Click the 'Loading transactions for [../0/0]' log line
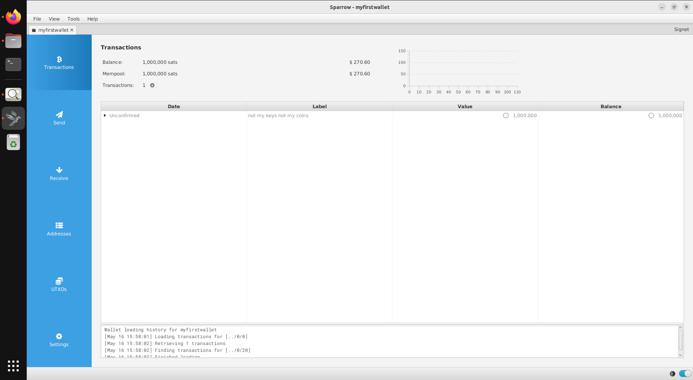The width and height of the screenshot is (693, 380). point(176,337)
